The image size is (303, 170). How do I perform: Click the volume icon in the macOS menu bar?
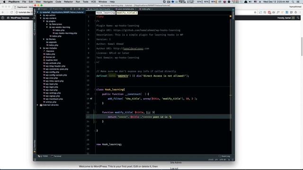coord(250,2)
